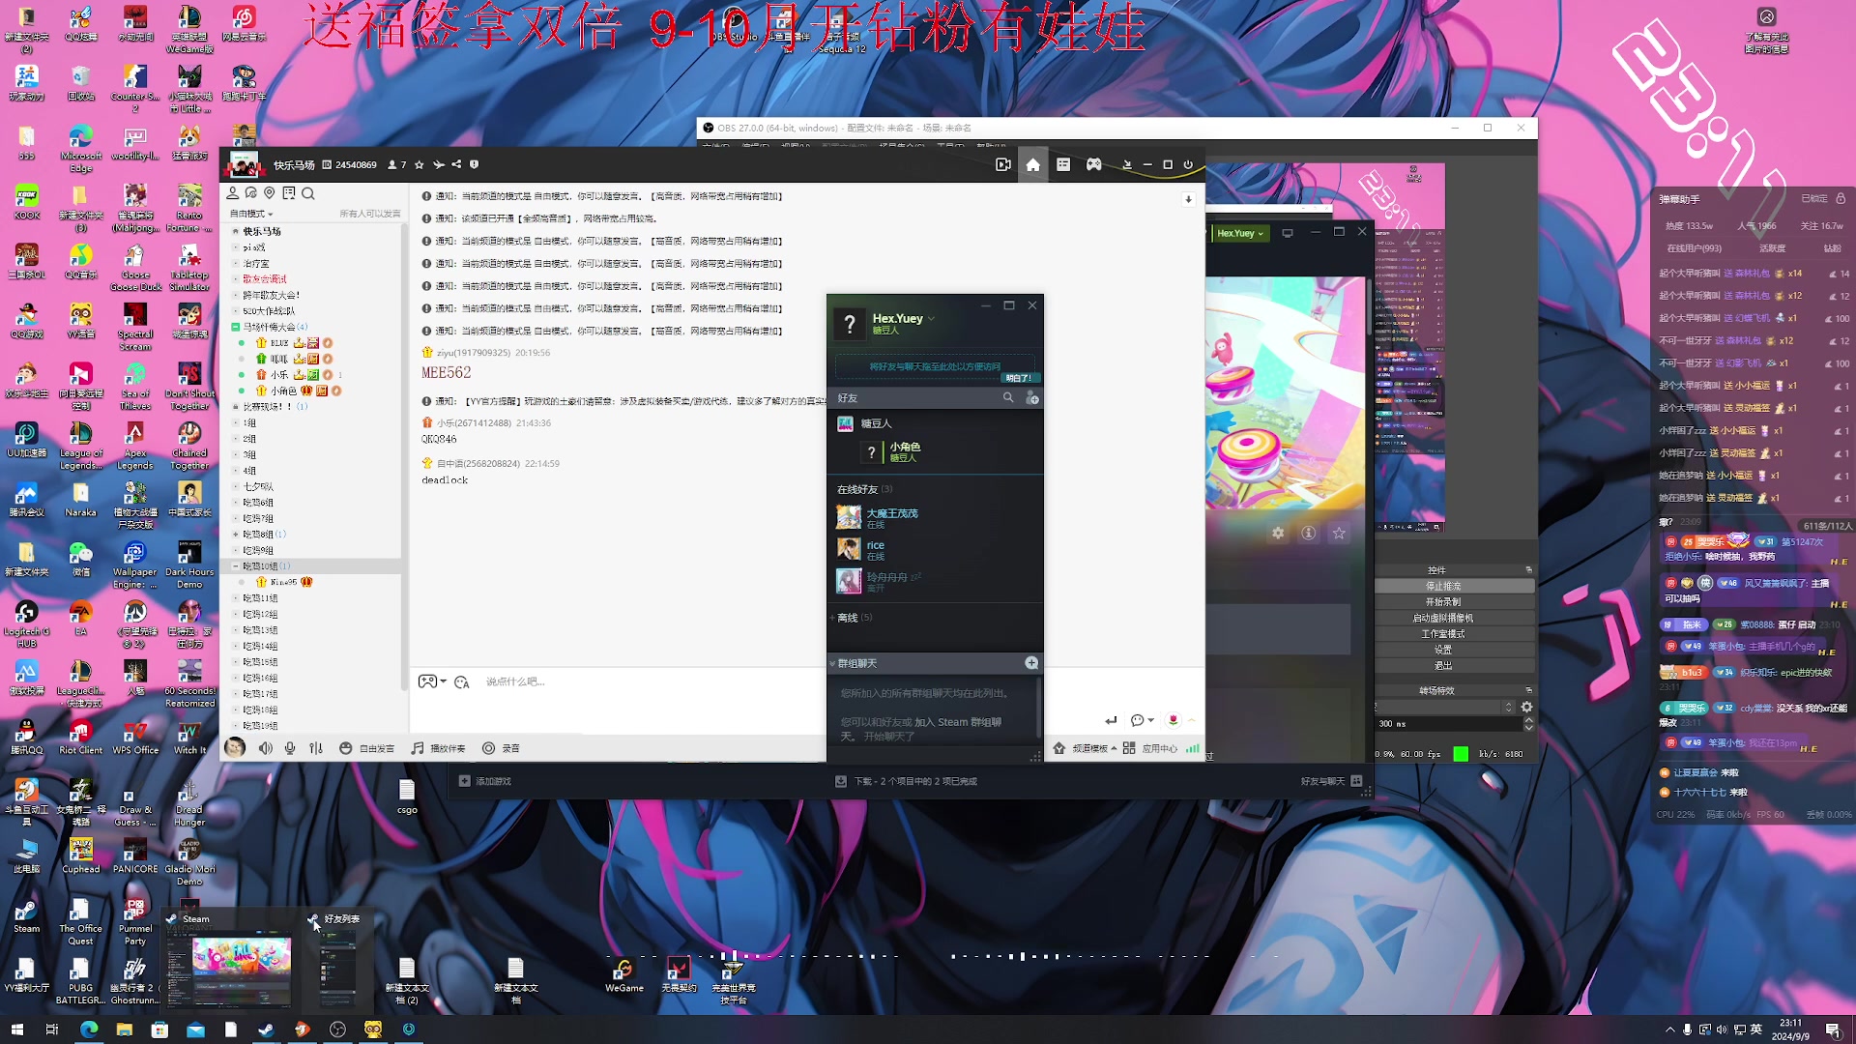Image resolution: width=1856 pixels, height=1044 pixels.
Task: Open the member list person icon
Action: tap(232, 193)
